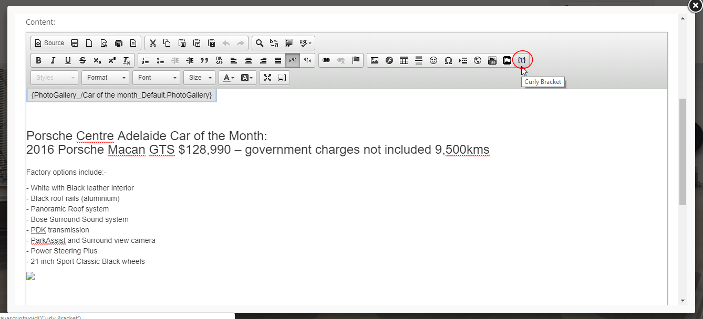This screenshot has height=319, width=703.
Task: Click the Curly Bracket toolbar icon
Action: (x=522, y=60)
